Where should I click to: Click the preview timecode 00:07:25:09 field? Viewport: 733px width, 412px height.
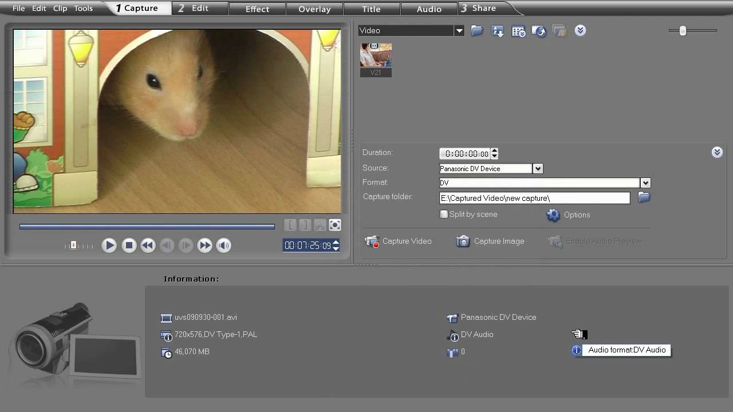[x=308, y=245]
